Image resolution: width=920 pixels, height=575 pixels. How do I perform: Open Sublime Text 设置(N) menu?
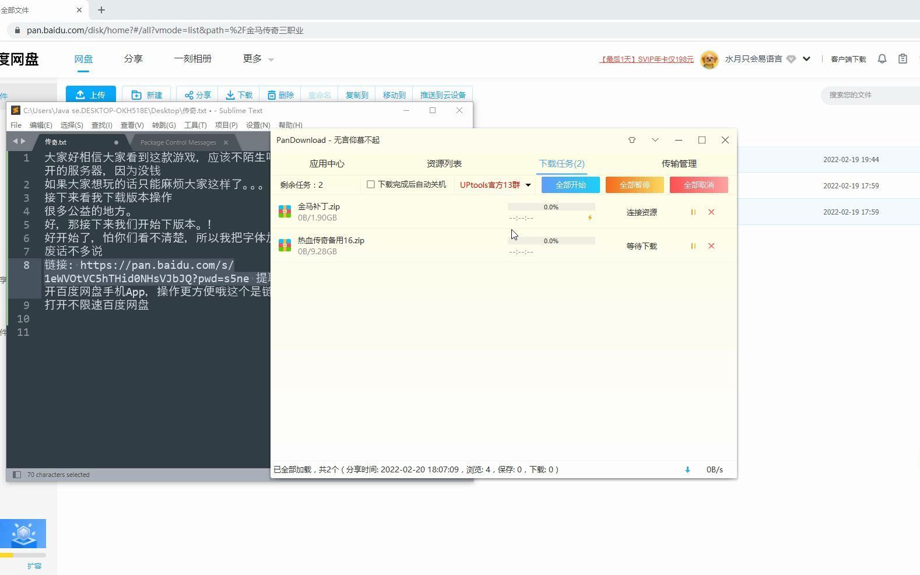pyautogui.click(x=258, y=125)
